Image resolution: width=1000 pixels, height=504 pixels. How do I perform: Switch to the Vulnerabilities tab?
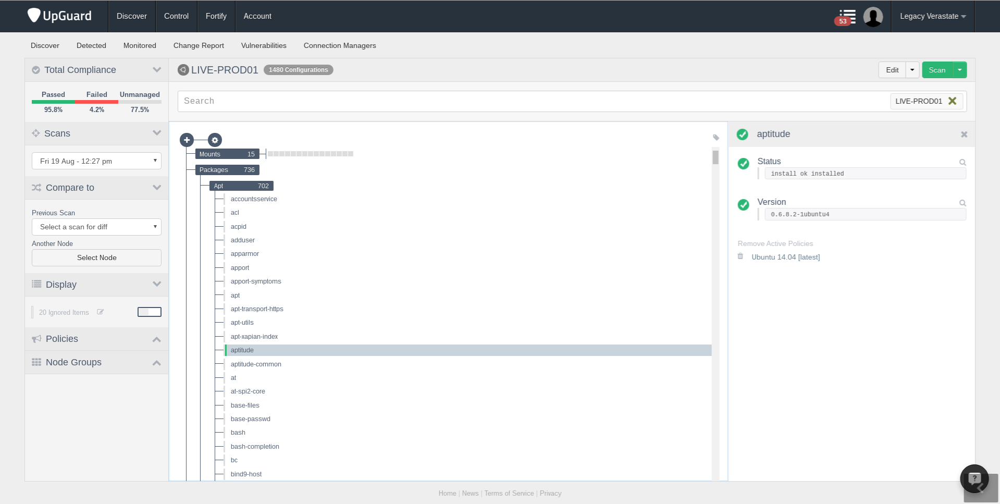pos(264,45)
